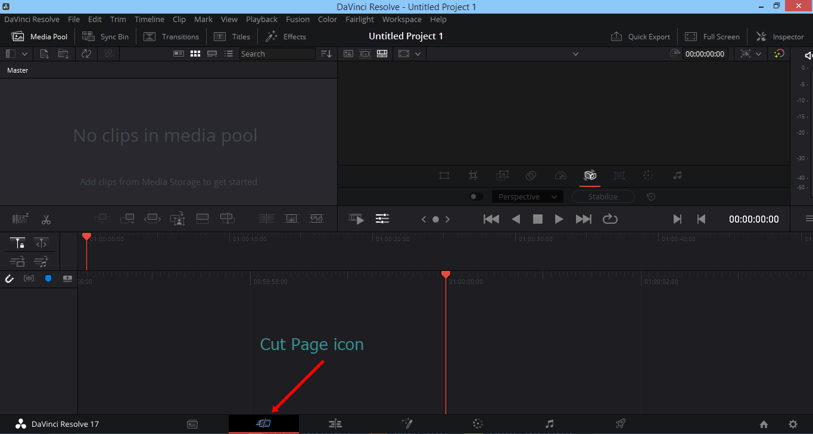Screen dimensions: 813x434
Task: Click the Stabilize button
Action: point(603,196)
